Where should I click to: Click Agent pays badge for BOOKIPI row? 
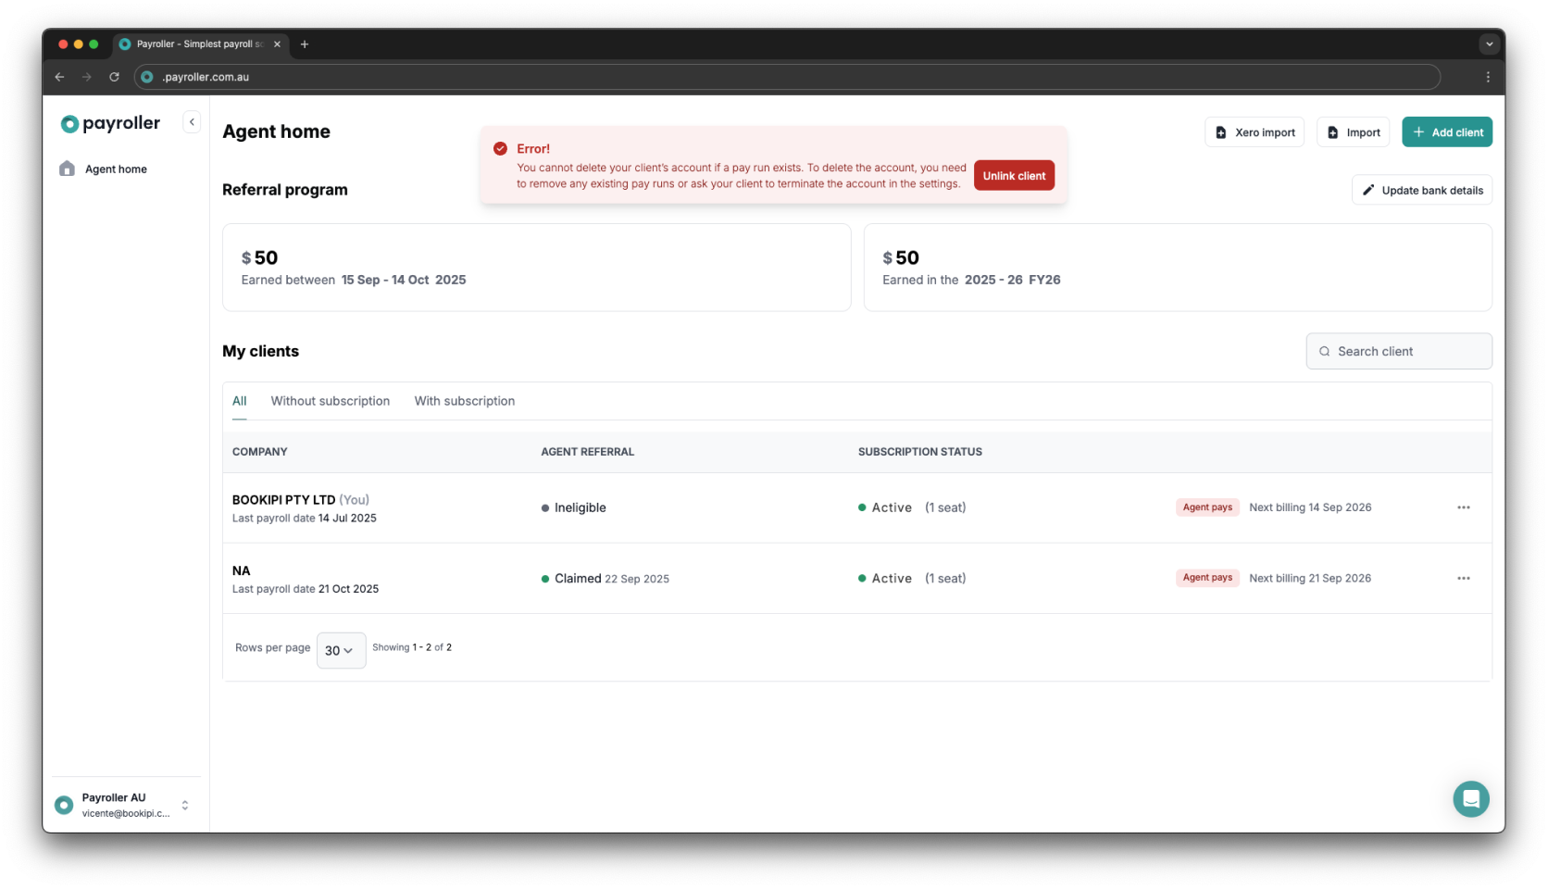1207,507
